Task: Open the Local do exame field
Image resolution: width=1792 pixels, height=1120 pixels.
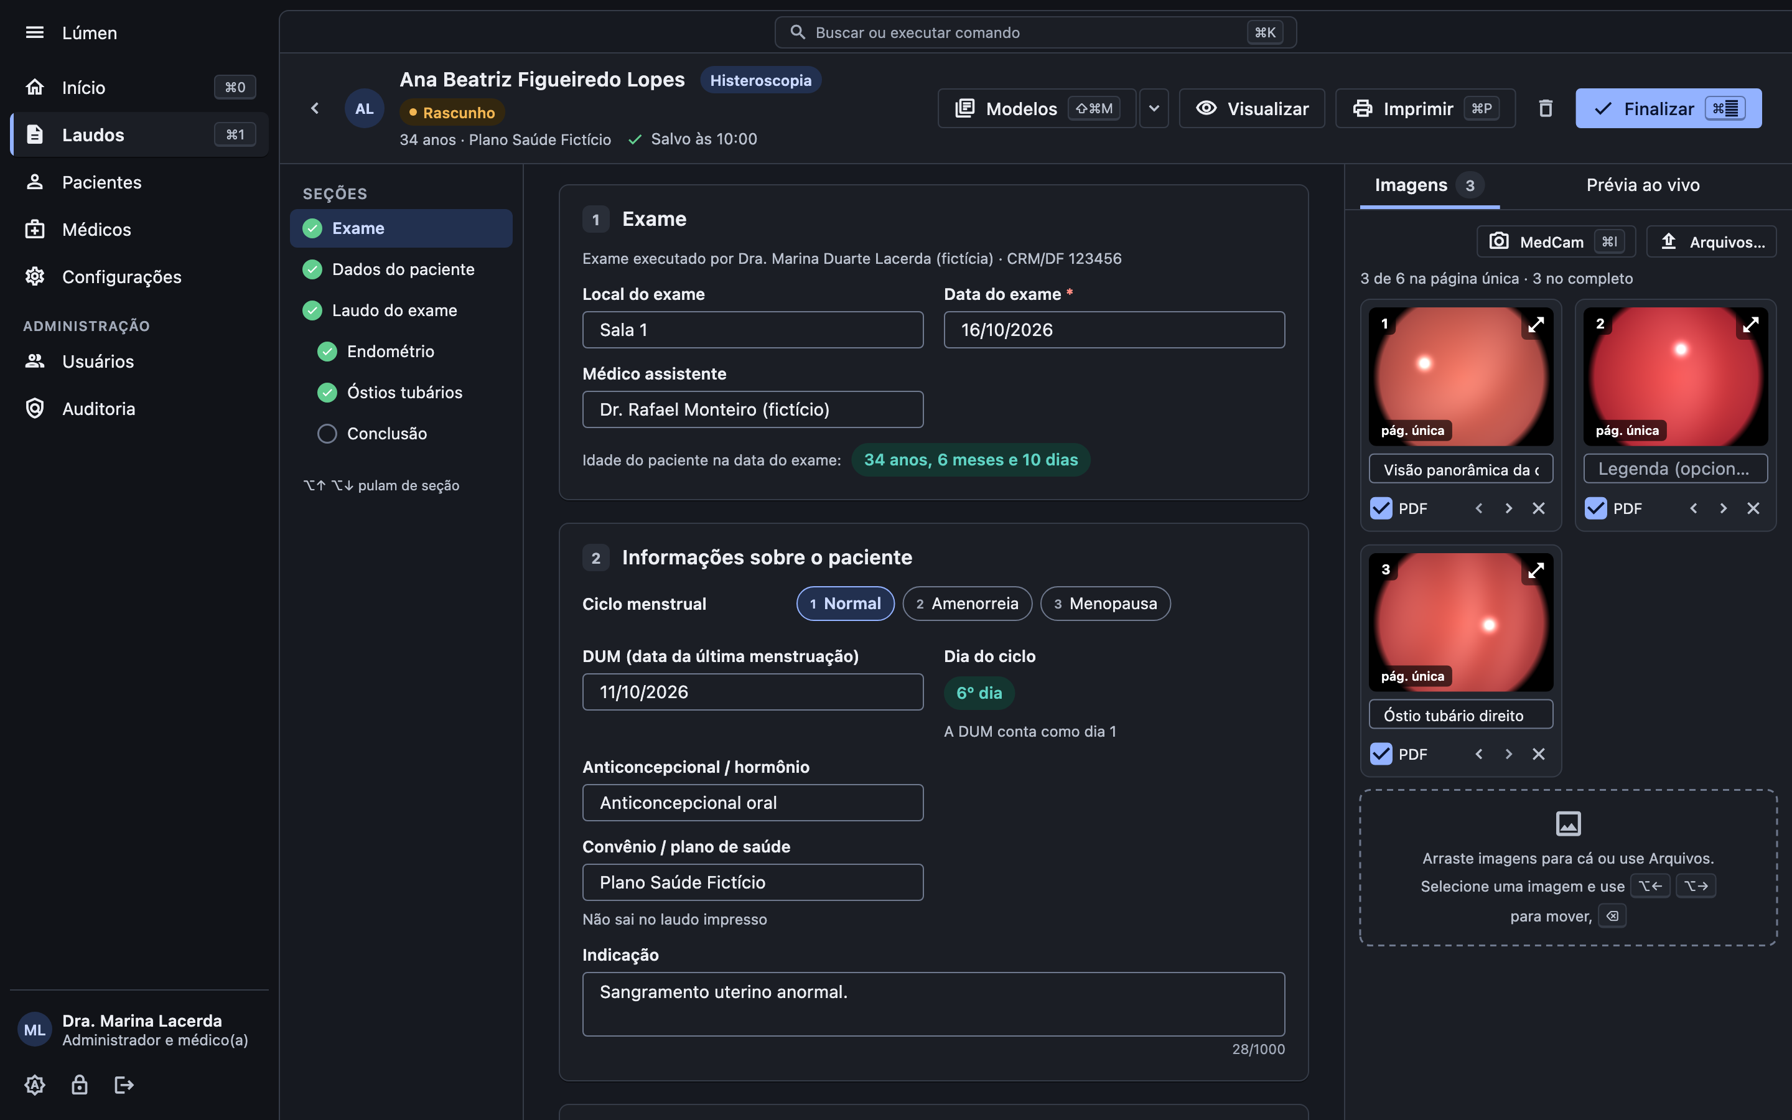Action: (x=752, y=330)
